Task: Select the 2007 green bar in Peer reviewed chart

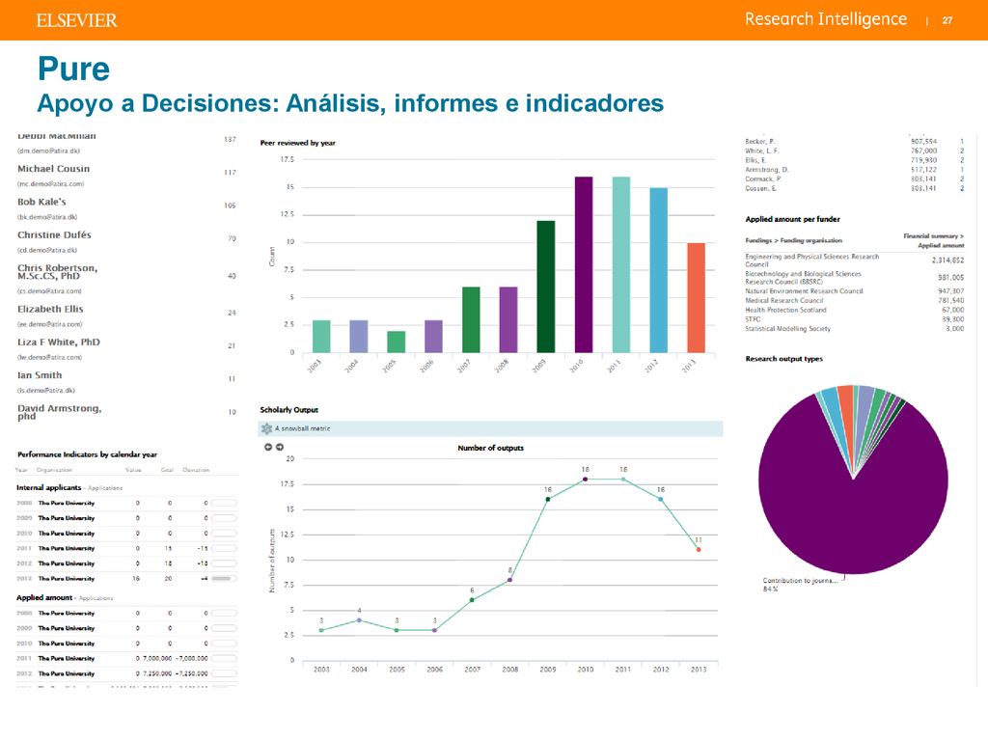Action: pyautogui.click(x=471, y=320)
